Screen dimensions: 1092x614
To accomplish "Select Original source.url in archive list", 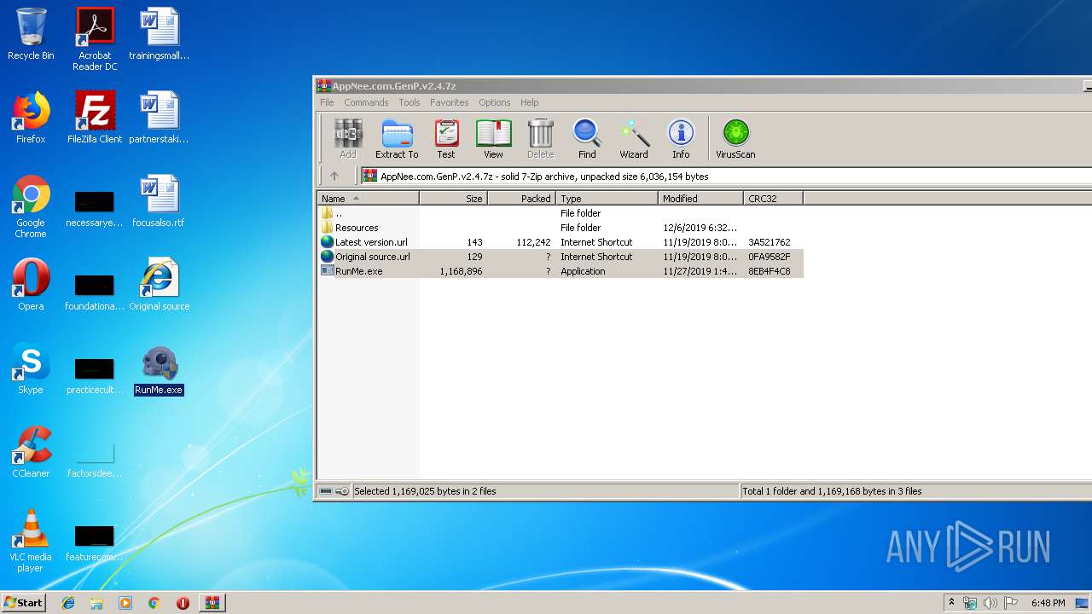I will point(561,257).
